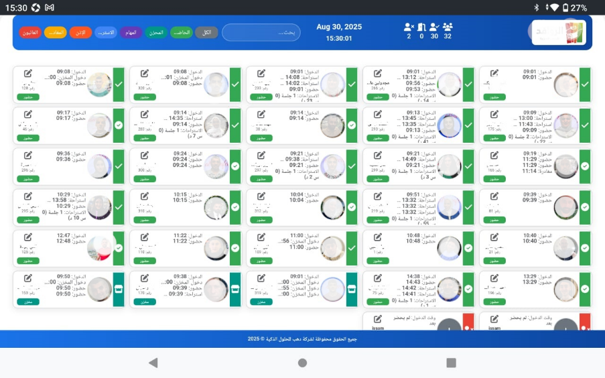The image size is (605, 378).
Task: Click the total group icon showing 32
Action: tap(448, 27)
